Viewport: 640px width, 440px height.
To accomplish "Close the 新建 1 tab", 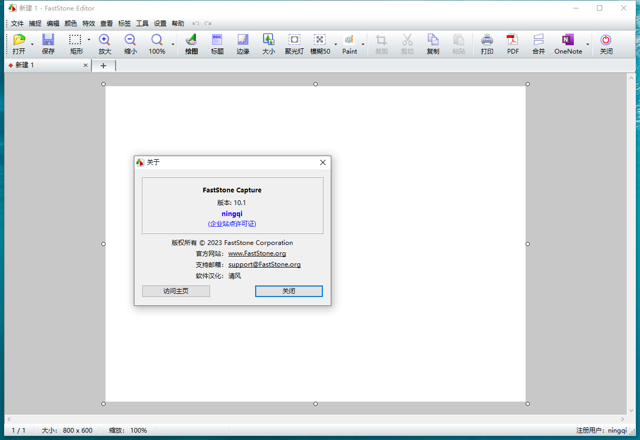I will 86,65.
